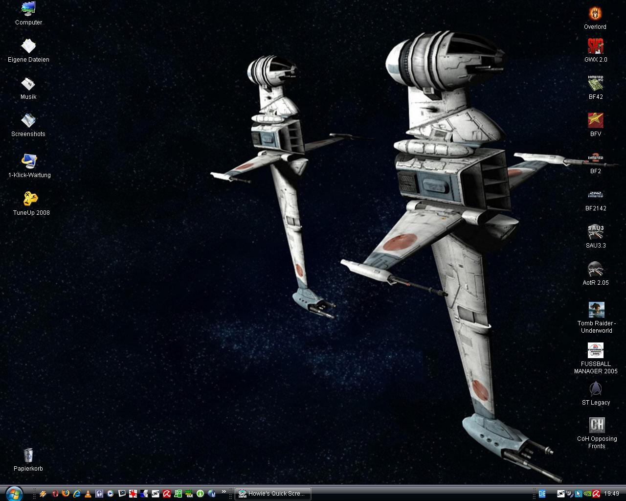Select the AotR 2.05 icon
626x501 pixels.
pyautogui.click(x=596, y=274)
